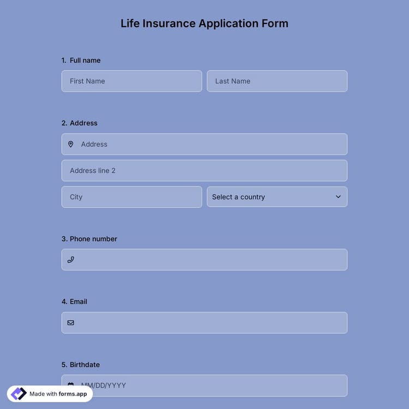
Task: Focus the Last Name field
Action: click(x=277, y=81)
